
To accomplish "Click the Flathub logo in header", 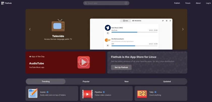I will 7,3.
